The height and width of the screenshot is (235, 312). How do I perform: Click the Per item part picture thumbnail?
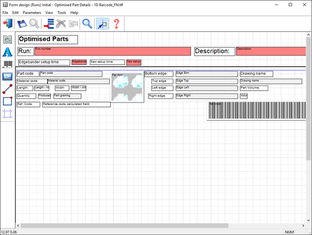[127, 87]
